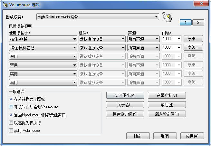Click the title bar Volumouse icon
This screenshot has width=211, height=146.
coord(5,4)
